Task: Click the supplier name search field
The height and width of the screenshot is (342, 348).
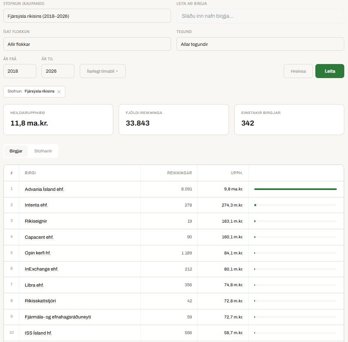Action: (x=260, y=16)
